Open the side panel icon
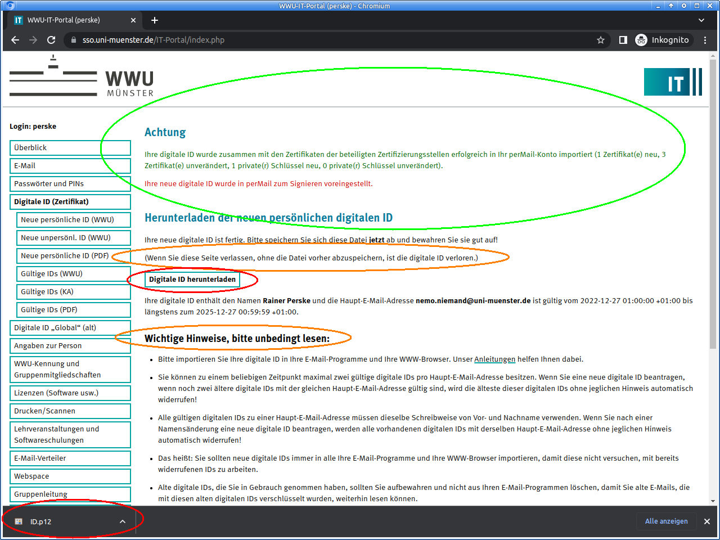Viewport: 720px width, 540px height. 623,40
